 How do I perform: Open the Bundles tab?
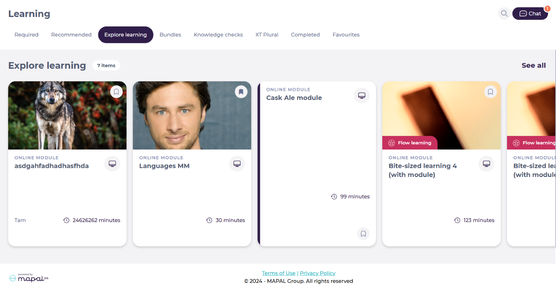[x=170, y=35]
